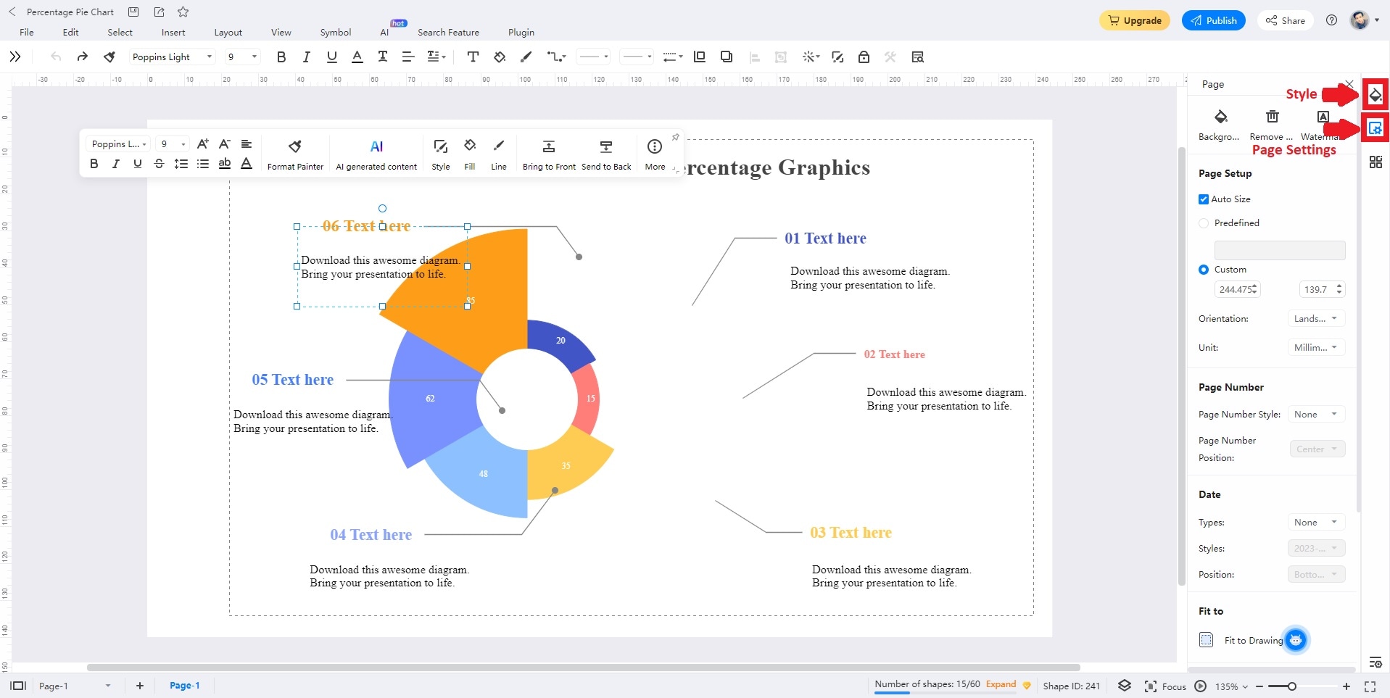Click Format Painter in floating toolbar
The image size is (1390, 698).
(295, 154)
